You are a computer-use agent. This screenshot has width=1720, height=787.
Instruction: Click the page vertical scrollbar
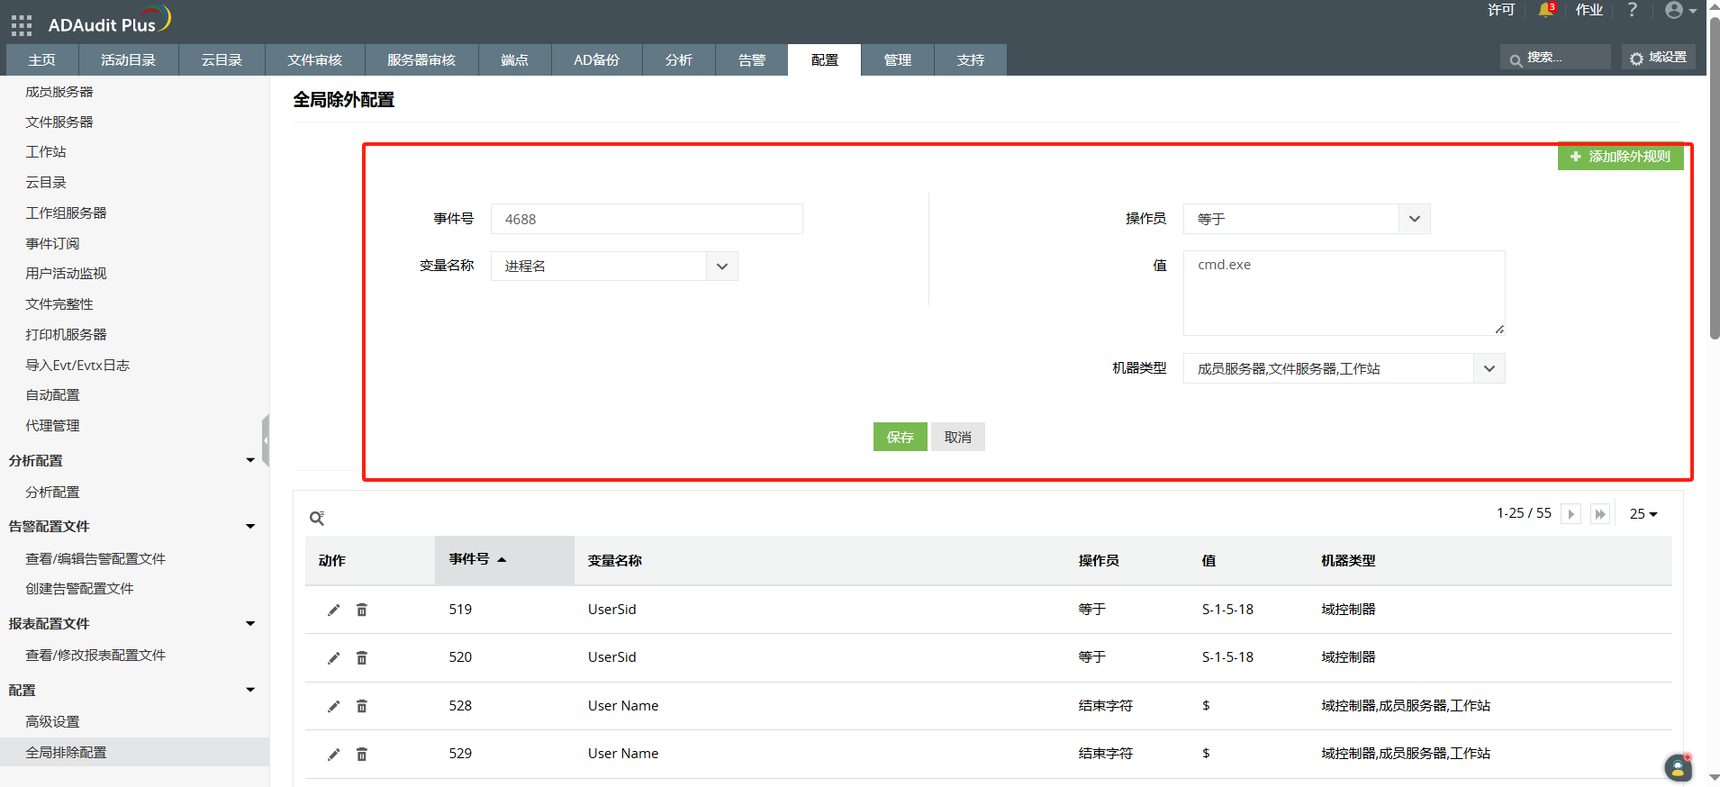[x=1715, y=180]
